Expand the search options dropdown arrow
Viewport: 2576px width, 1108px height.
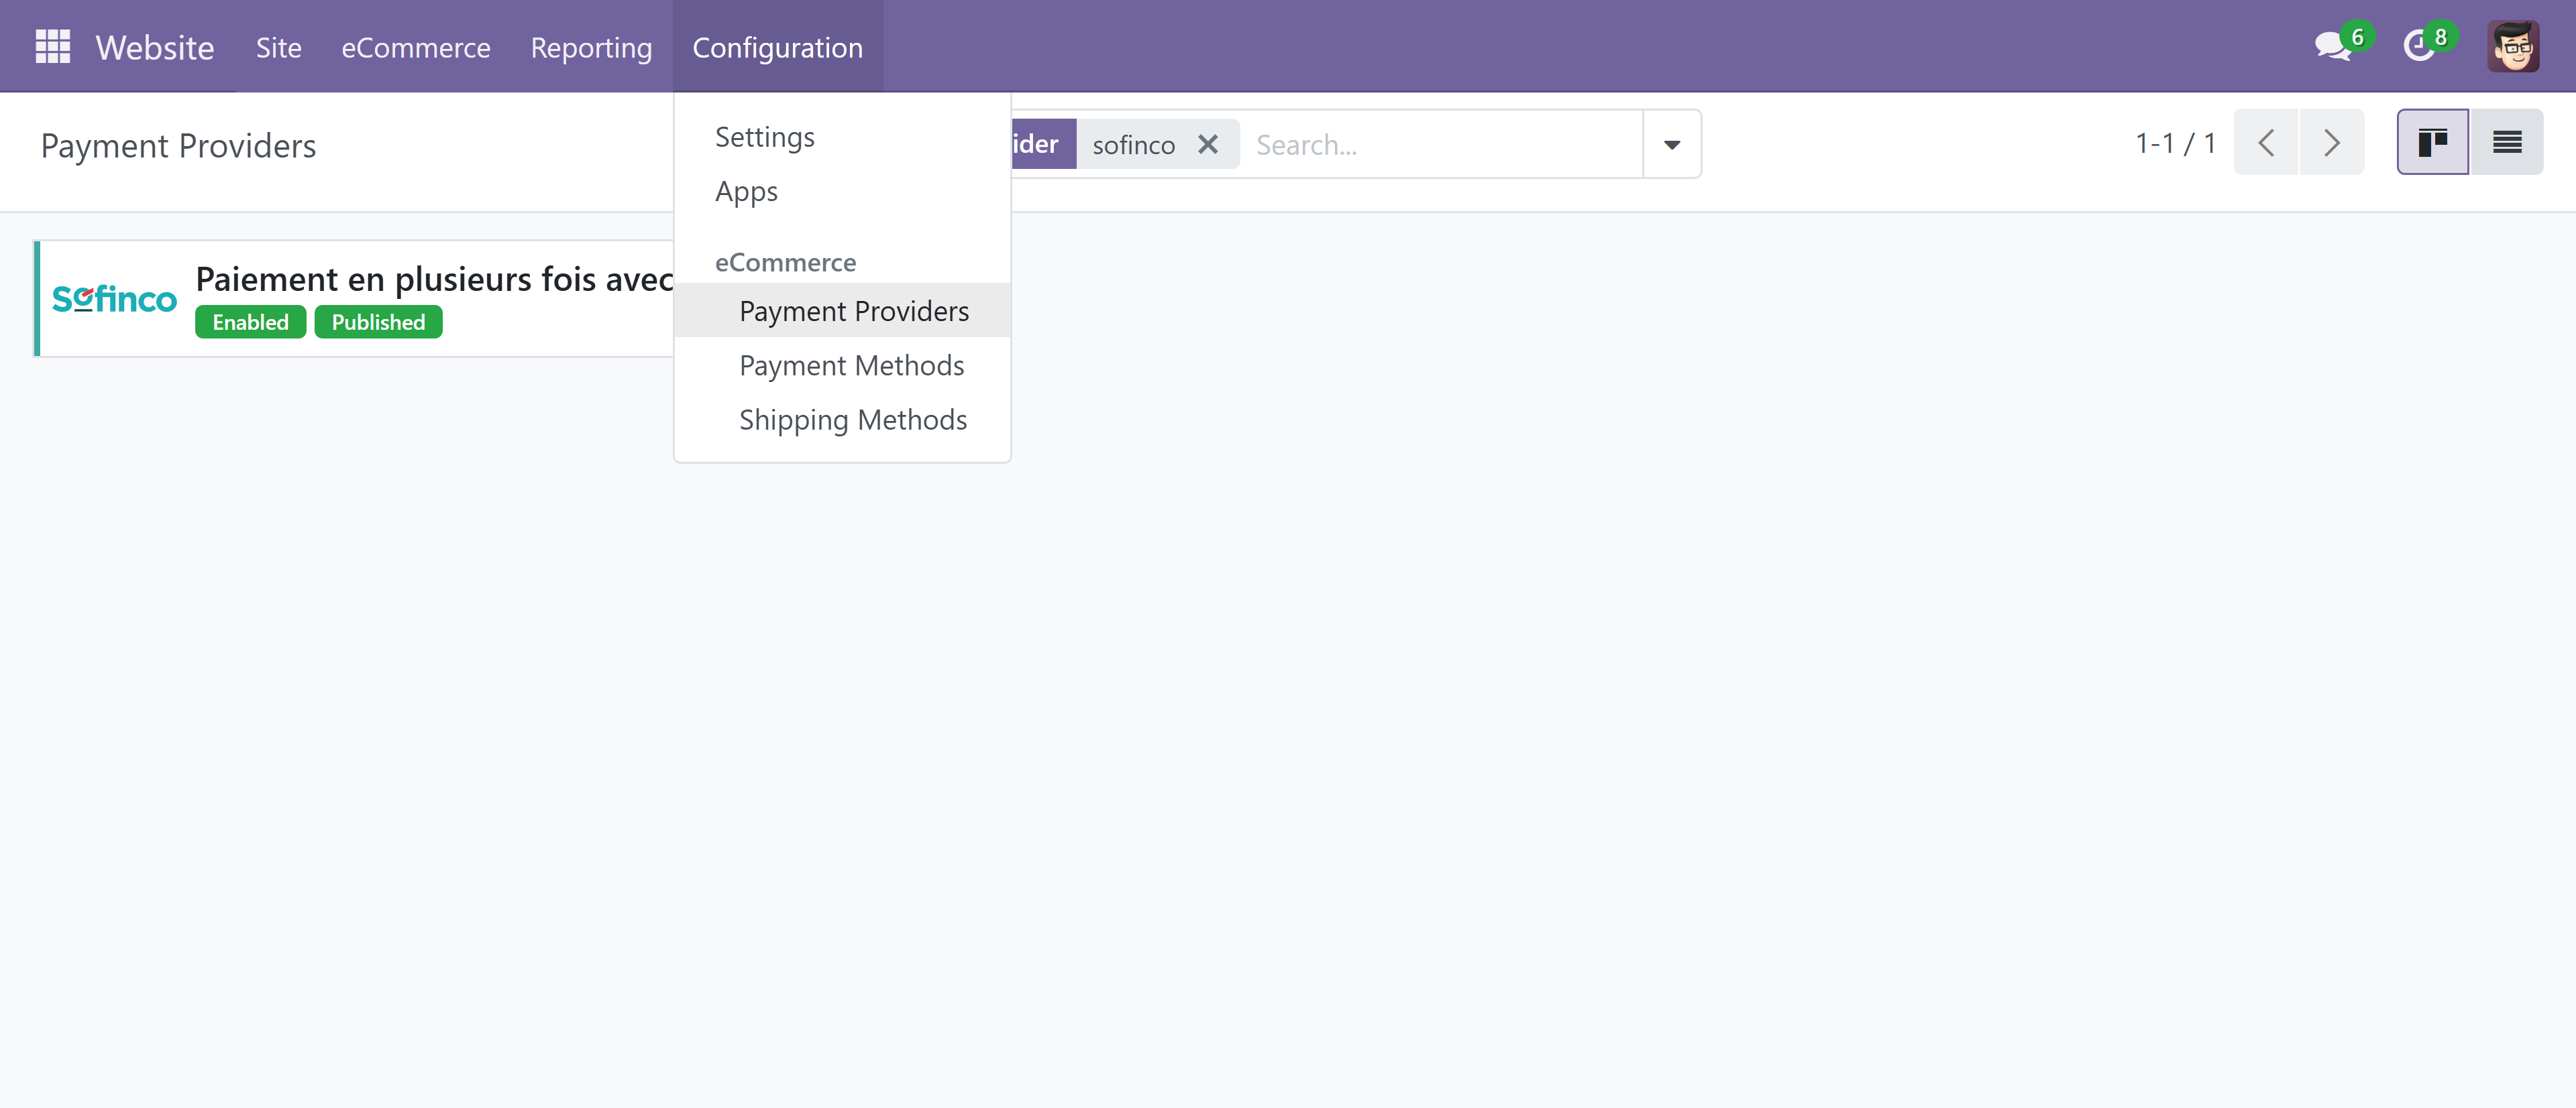1672,145
